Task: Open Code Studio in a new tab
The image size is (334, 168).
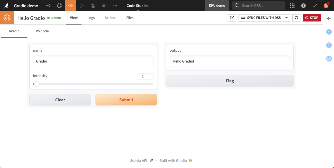Action: pyautogui.click(x=232, y=18)
